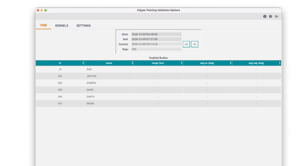
Task: Open the name column options menu
Action: [132, 63]
